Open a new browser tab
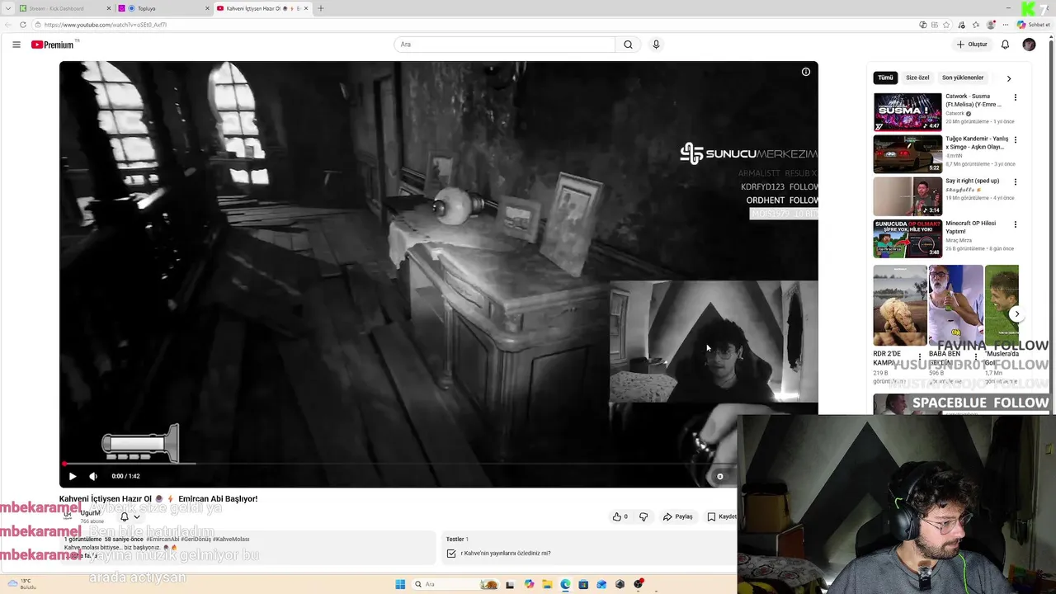 click(321, 8)
